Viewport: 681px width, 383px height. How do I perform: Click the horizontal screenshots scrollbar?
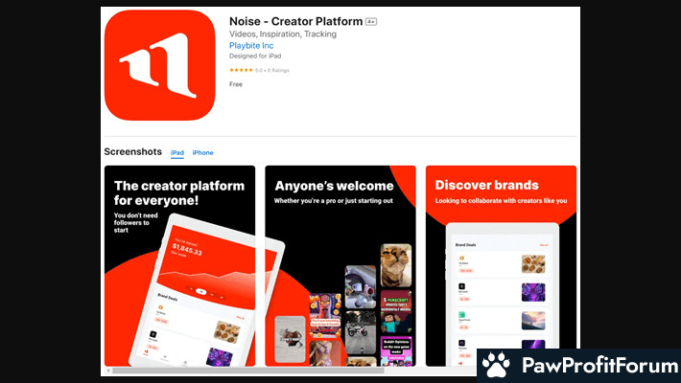[248, 371]
